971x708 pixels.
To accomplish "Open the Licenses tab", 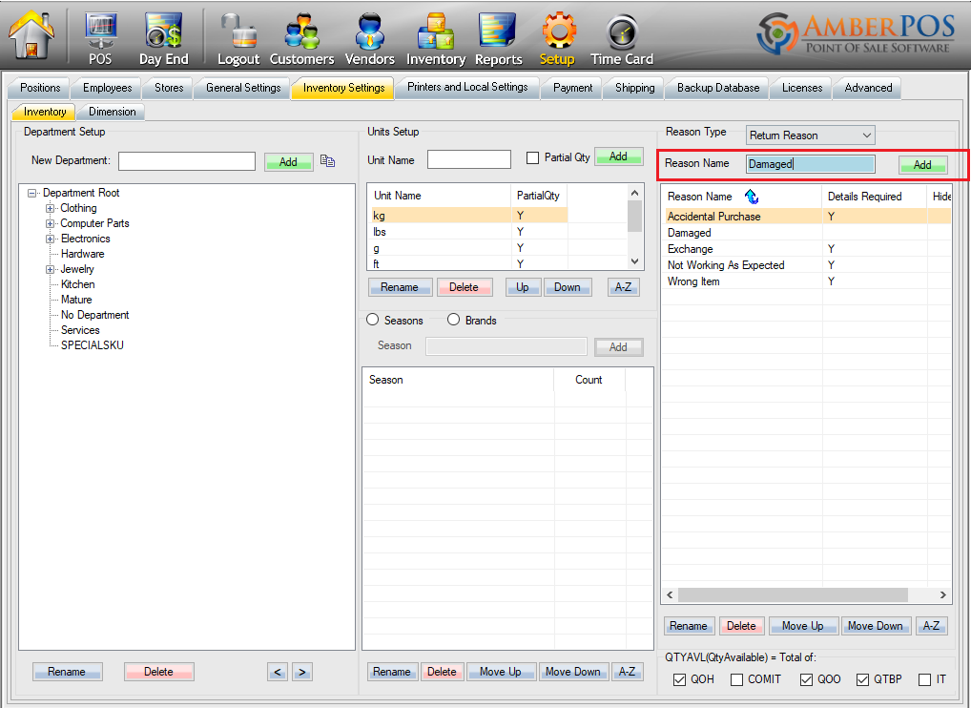I will point(802,88).
